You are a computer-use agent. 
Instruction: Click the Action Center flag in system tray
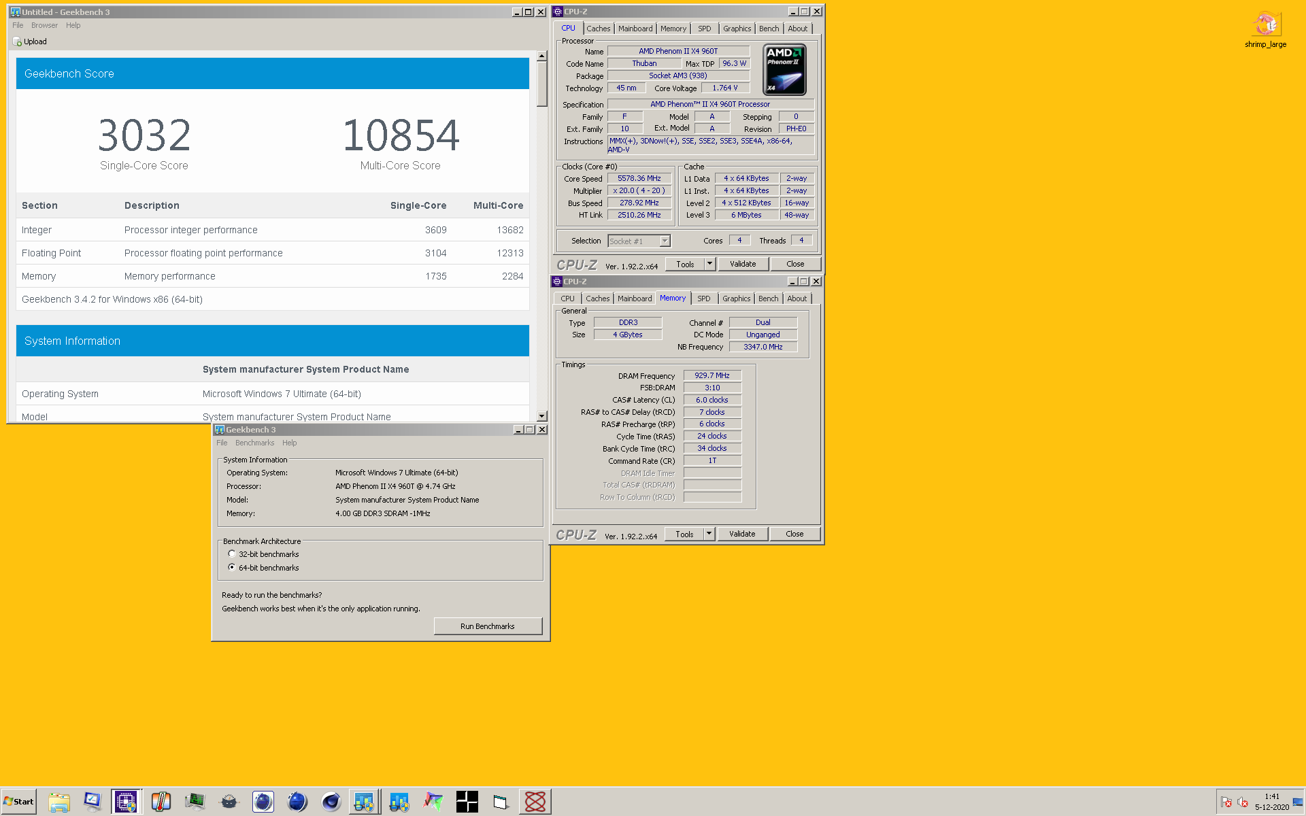pos(1226,802)
